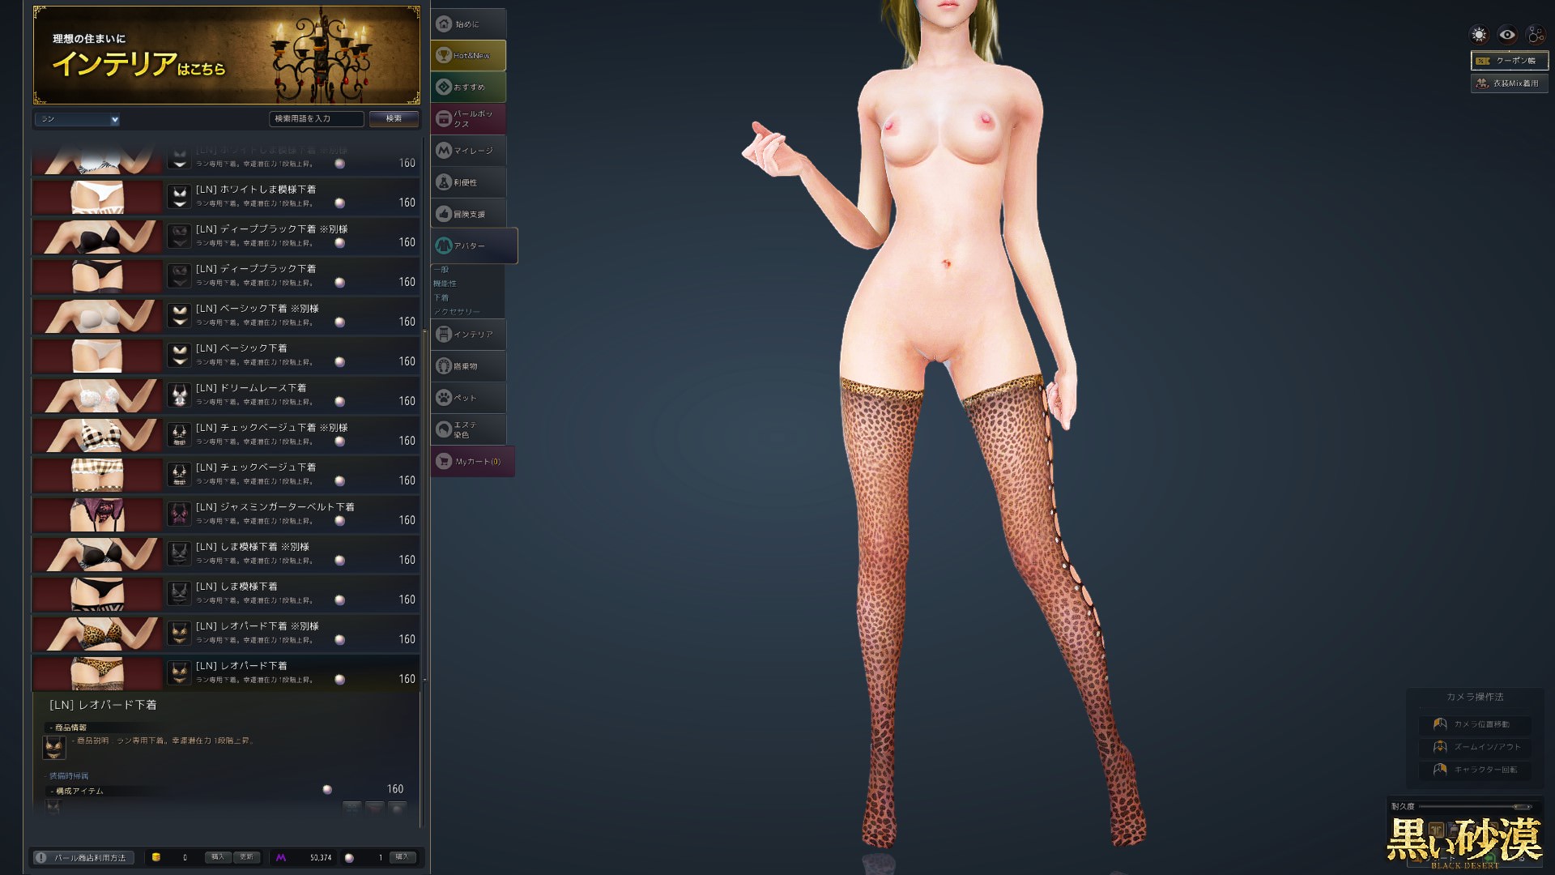Select 下着 subcategory under アバター
Screen dimensions: 1555x875
point(441,297)
